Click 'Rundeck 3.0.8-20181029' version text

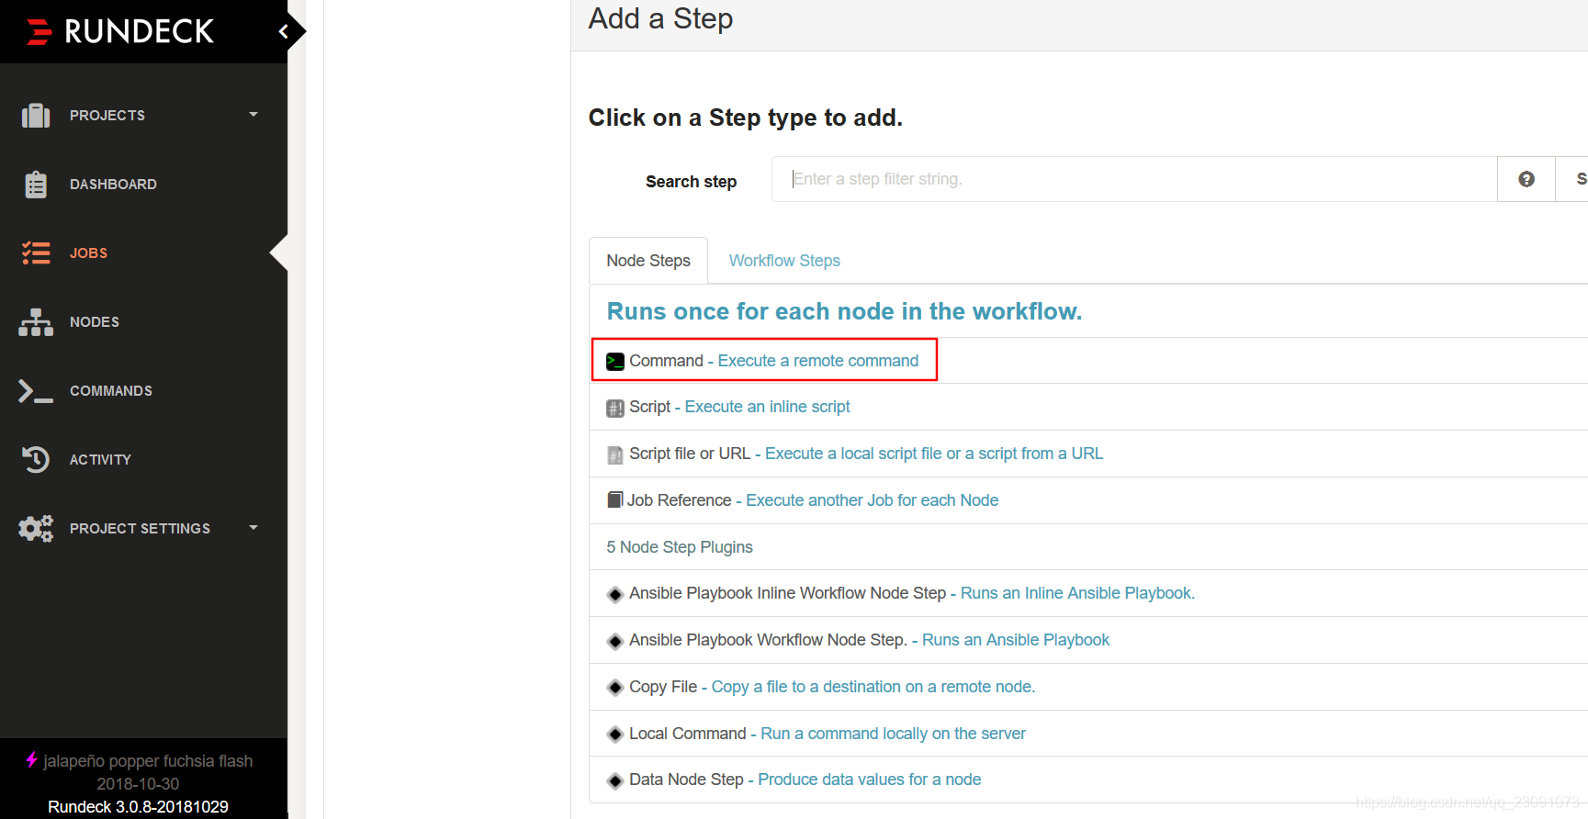[138, 807]
